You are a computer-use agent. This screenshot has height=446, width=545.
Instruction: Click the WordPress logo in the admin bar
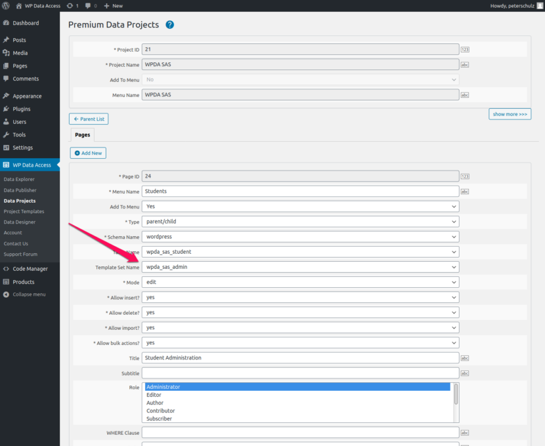pyautogui.click(x=6, y=6)
